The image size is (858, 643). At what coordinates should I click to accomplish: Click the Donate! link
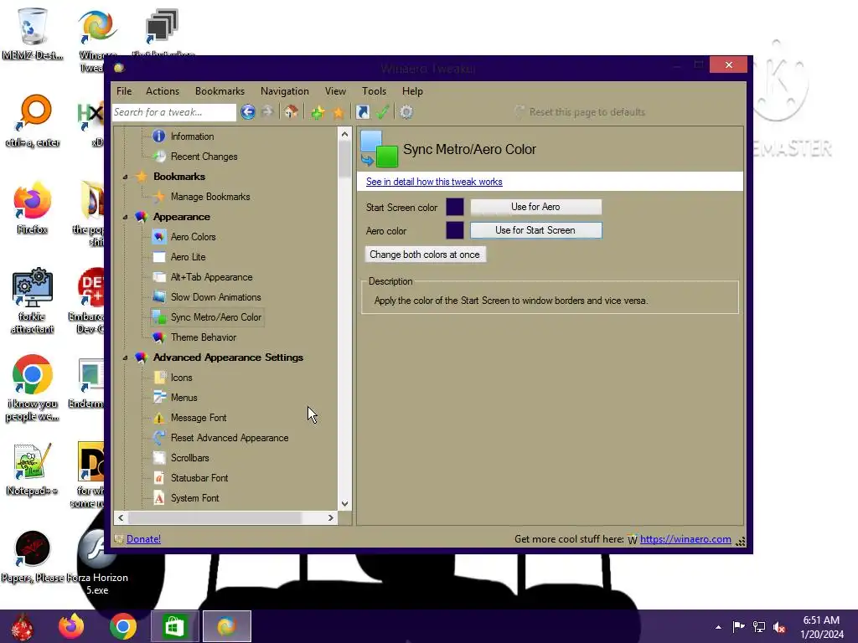[x=143, y=539]
